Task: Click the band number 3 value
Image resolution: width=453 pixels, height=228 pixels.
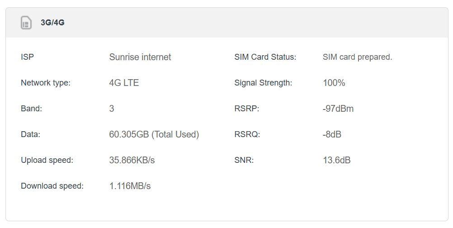Action: click(112, 109)
